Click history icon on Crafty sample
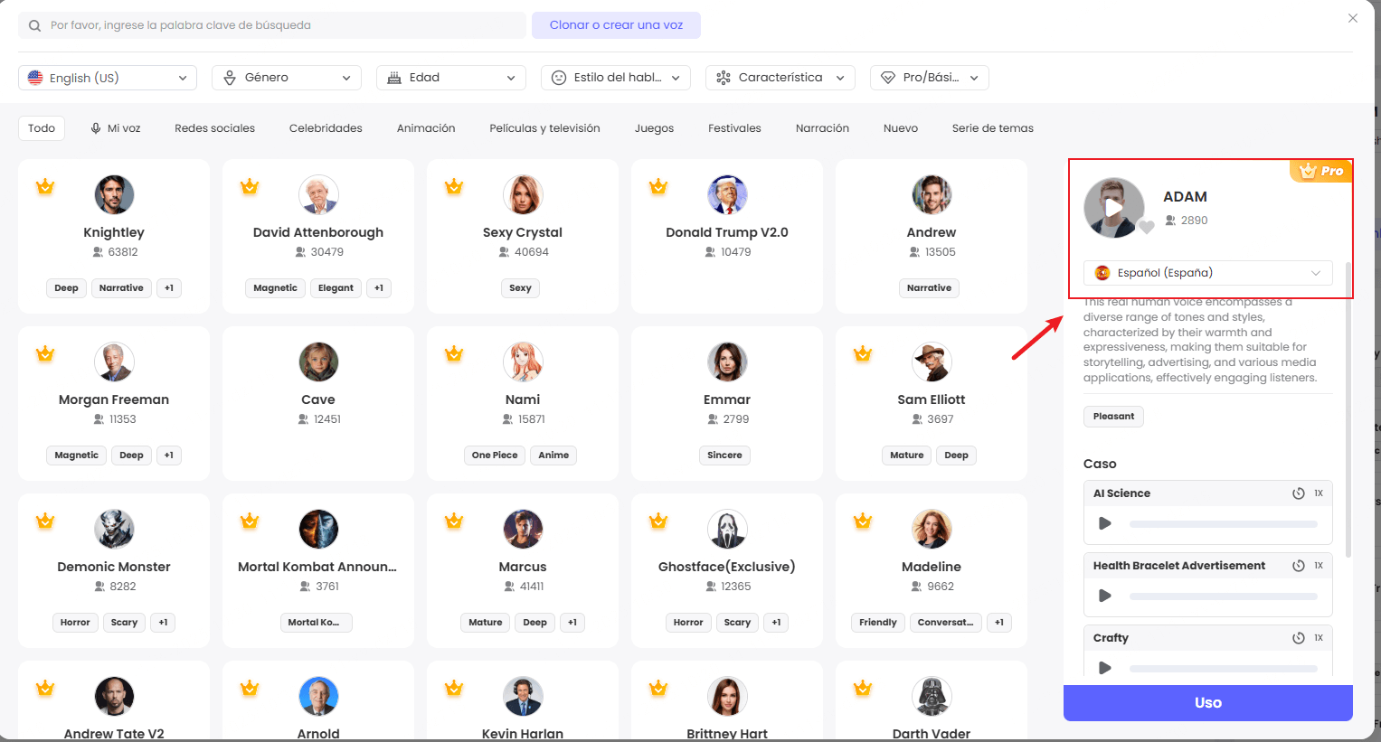The width and height of the screenshot is (1381, 742). (1298, 638)
